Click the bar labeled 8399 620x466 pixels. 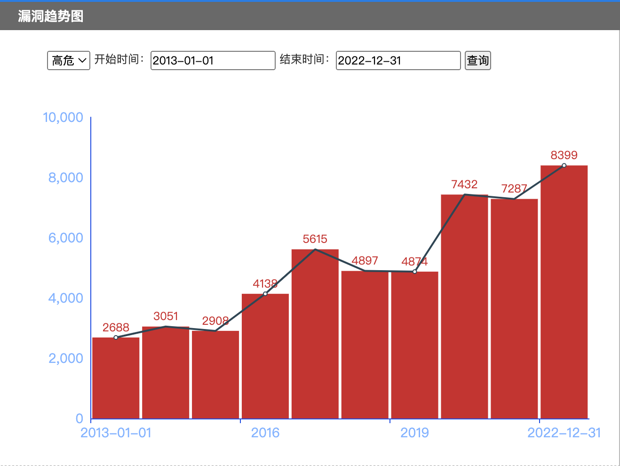pyautogui.click(x=564, y=292)
